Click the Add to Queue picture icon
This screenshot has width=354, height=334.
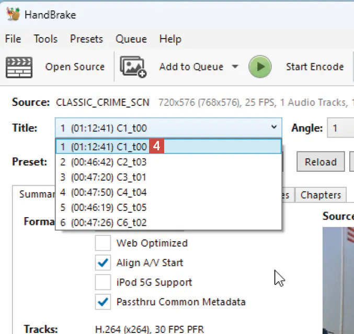pos(133,67)
